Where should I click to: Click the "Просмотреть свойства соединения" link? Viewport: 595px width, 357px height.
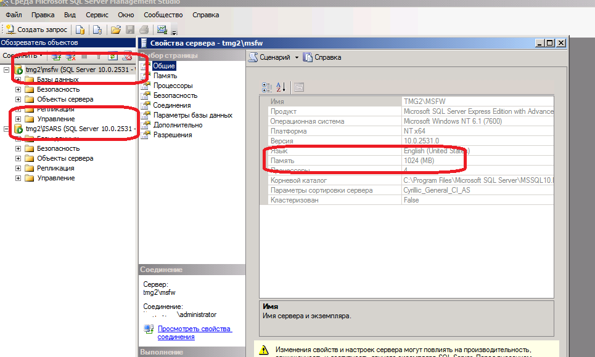194,333
